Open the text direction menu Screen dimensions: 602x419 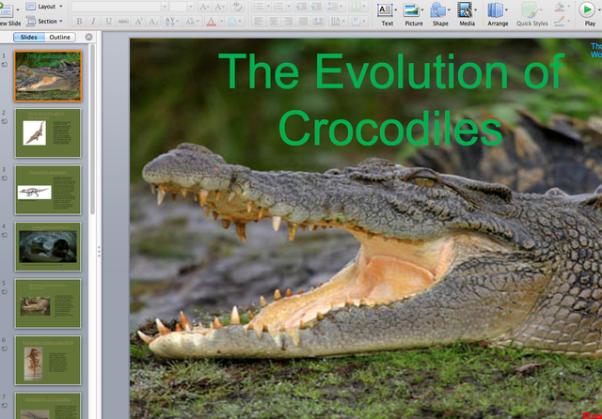click(x=337, y=21)
